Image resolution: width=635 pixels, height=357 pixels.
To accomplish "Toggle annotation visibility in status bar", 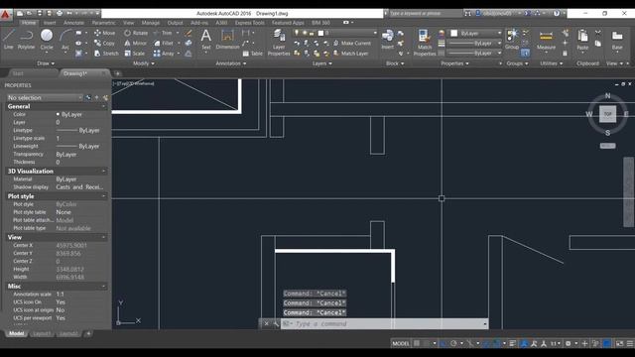I will coord(534,343).
